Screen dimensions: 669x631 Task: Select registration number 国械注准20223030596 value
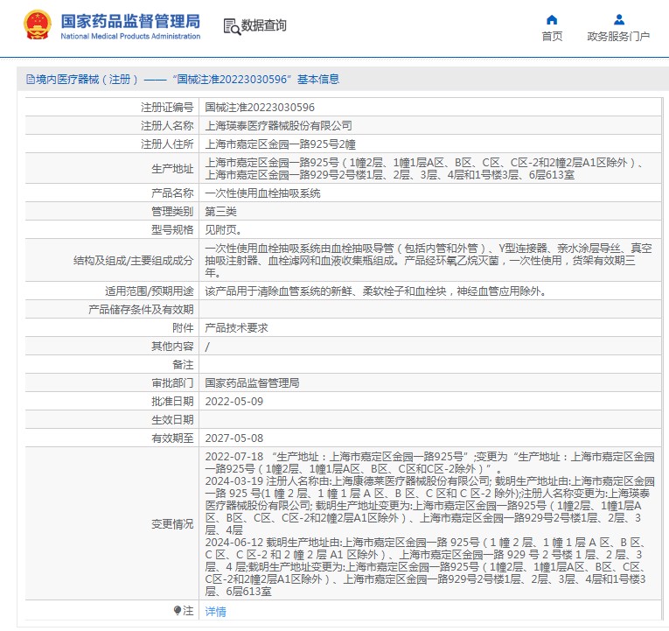point(260,107)
